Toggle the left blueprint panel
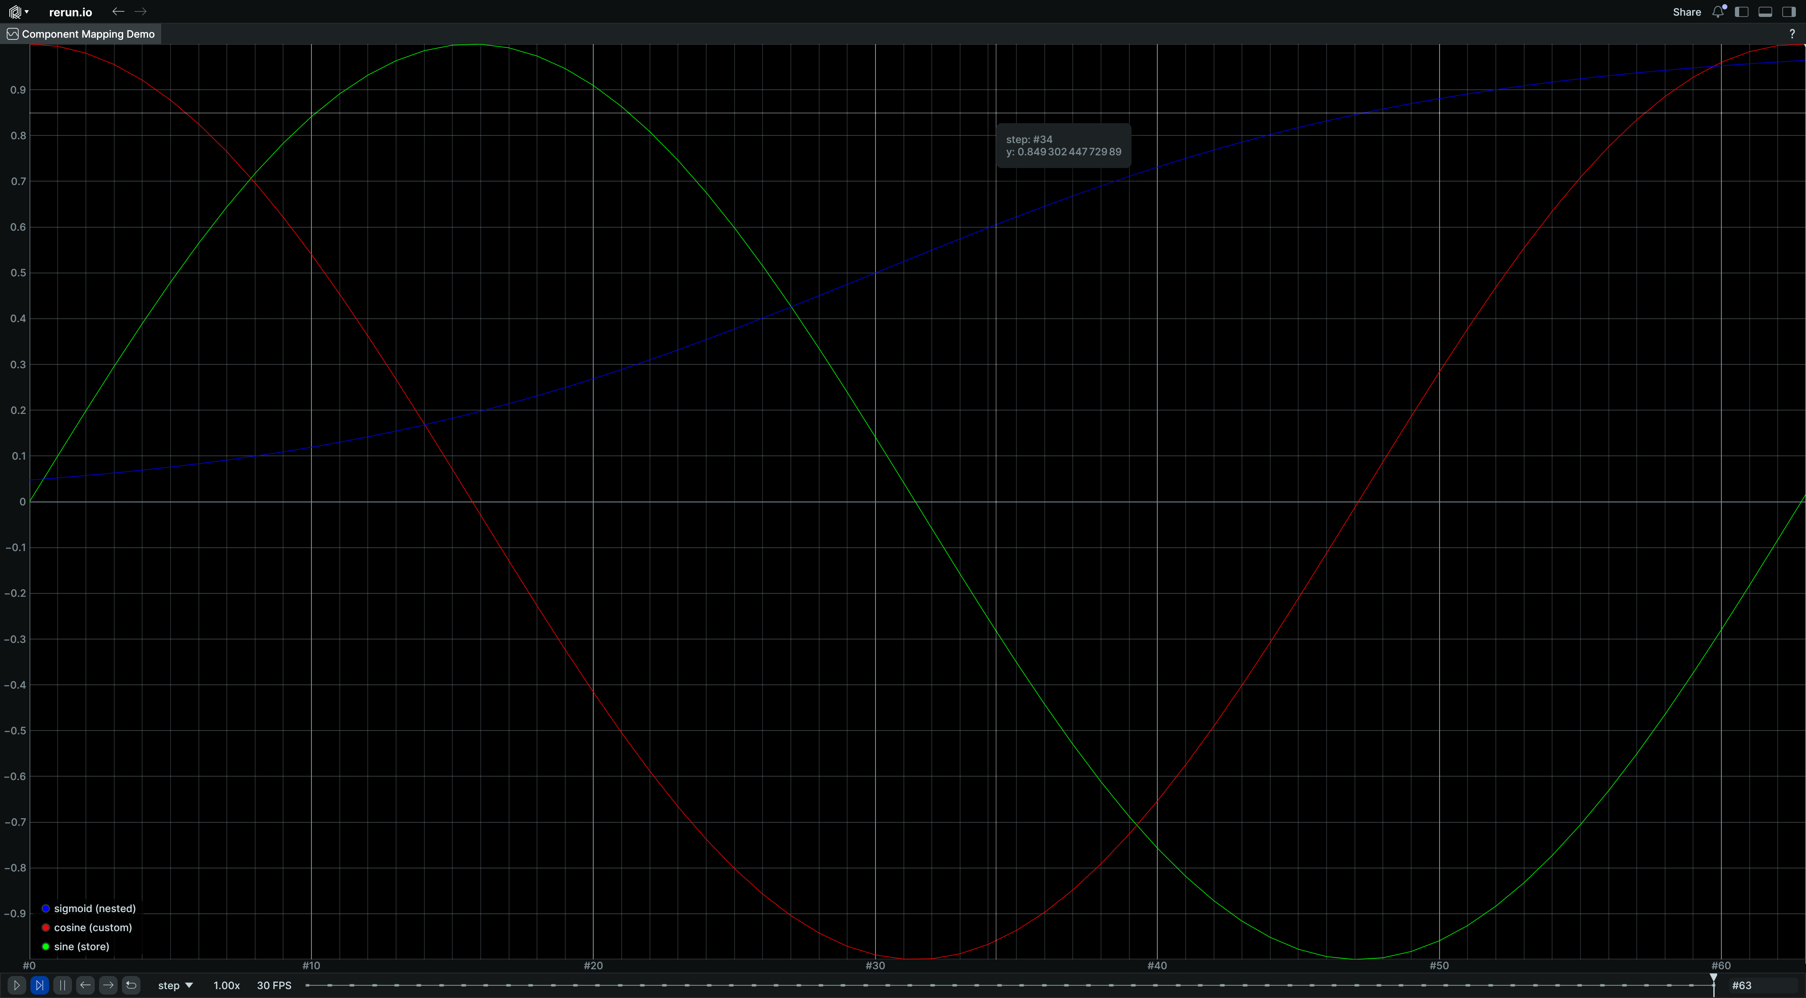 1742,12
